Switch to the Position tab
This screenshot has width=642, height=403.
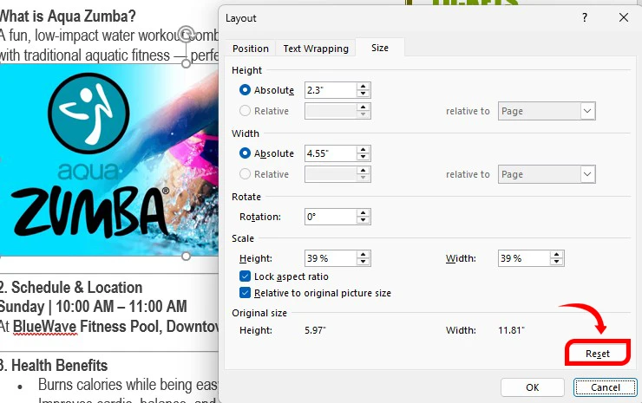[250, 49]
